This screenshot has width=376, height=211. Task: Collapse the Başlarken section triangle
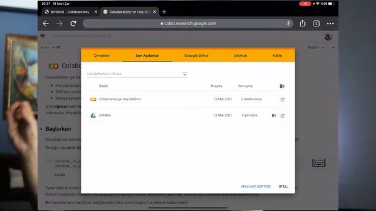(41, 129)
